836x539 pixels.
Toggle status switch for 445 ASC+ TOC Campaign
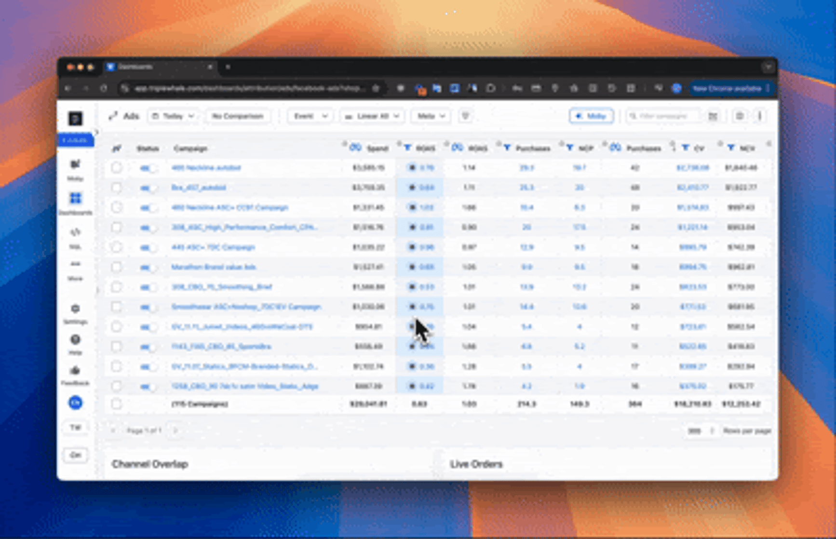[x=148, y=247]
